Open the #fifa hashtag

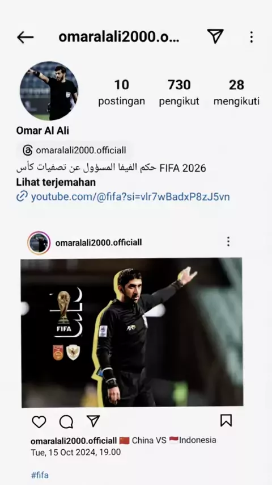tap(40, 475)
